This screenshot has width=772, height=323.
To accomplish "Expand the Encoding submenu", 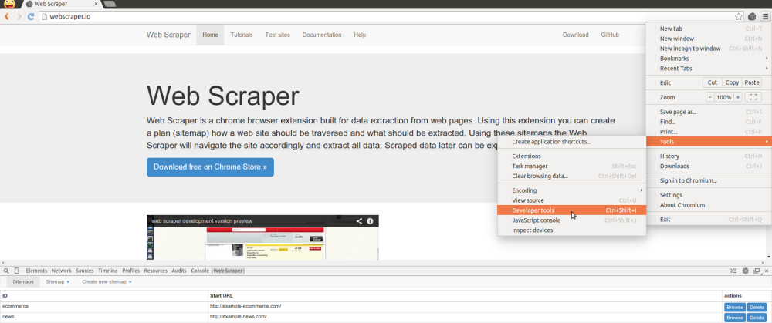I will click(571, 190).
